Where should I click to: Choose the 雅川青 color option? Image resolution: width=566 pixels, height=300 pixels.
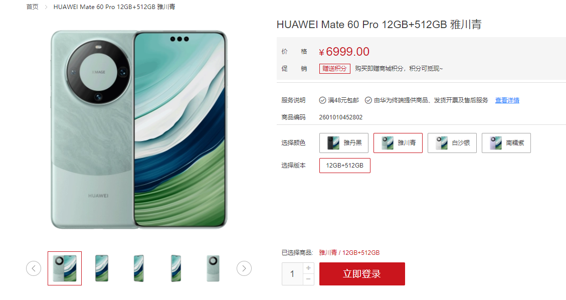398,143
